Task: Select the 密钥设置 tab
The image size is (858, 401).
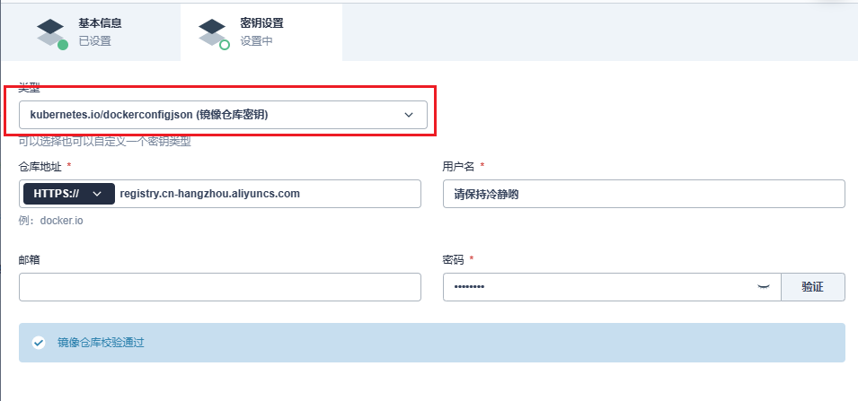Action: point(261,31)
